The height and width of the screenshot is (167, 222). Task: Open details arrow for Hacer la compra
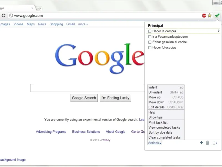pos(218,31)
